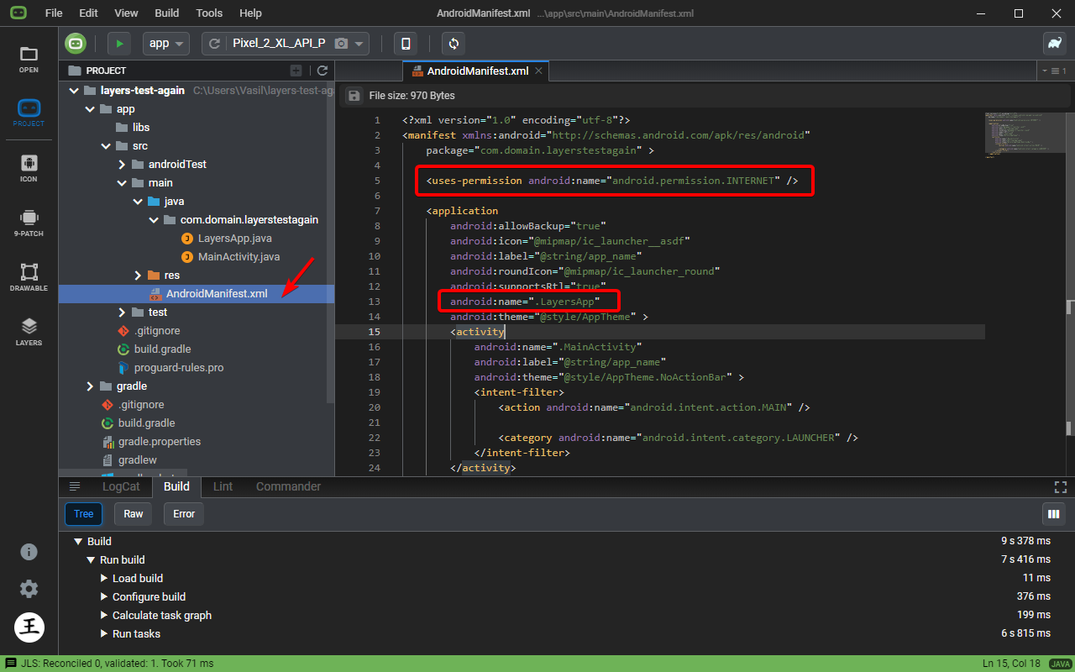The width and height of the screenshot is (1075, 672).
Task: Close the AndroidManifest.xml tab
Action: pos(539,71)
